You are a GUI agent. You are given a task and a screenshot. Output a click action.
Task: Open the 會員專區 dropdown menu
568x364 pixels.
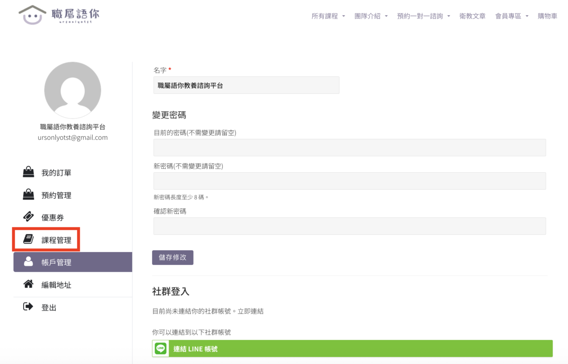coord(512,16)
